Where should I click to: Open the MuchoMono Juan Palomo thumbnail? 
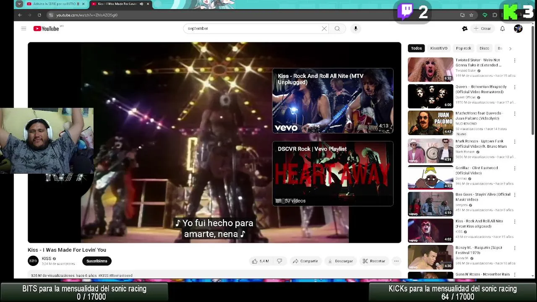tap(430, 123)
